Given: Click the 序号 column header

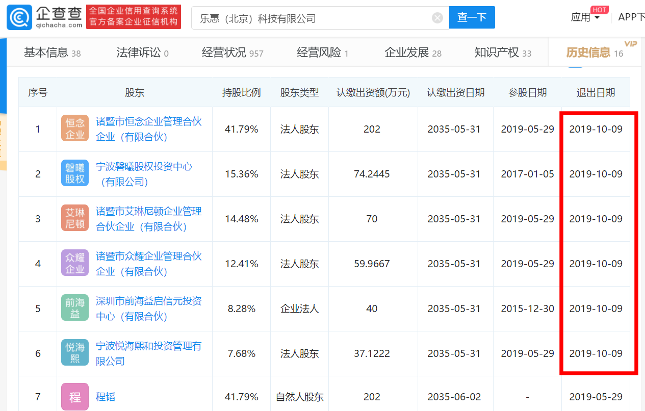Looking at the screenshot, I should tap(38, 92).
